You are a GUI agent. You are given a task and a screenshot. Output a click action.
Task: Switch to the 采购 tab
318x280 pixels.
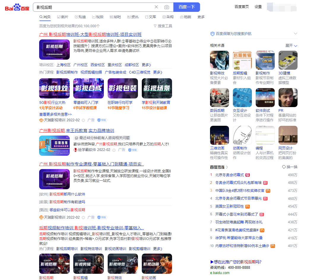(x=168, y=17)
